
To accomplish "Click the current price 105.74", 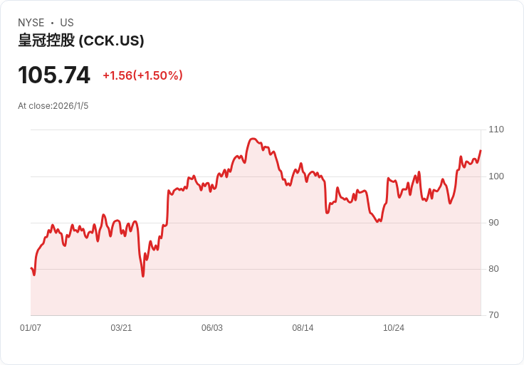I will (x=54, y=75).
